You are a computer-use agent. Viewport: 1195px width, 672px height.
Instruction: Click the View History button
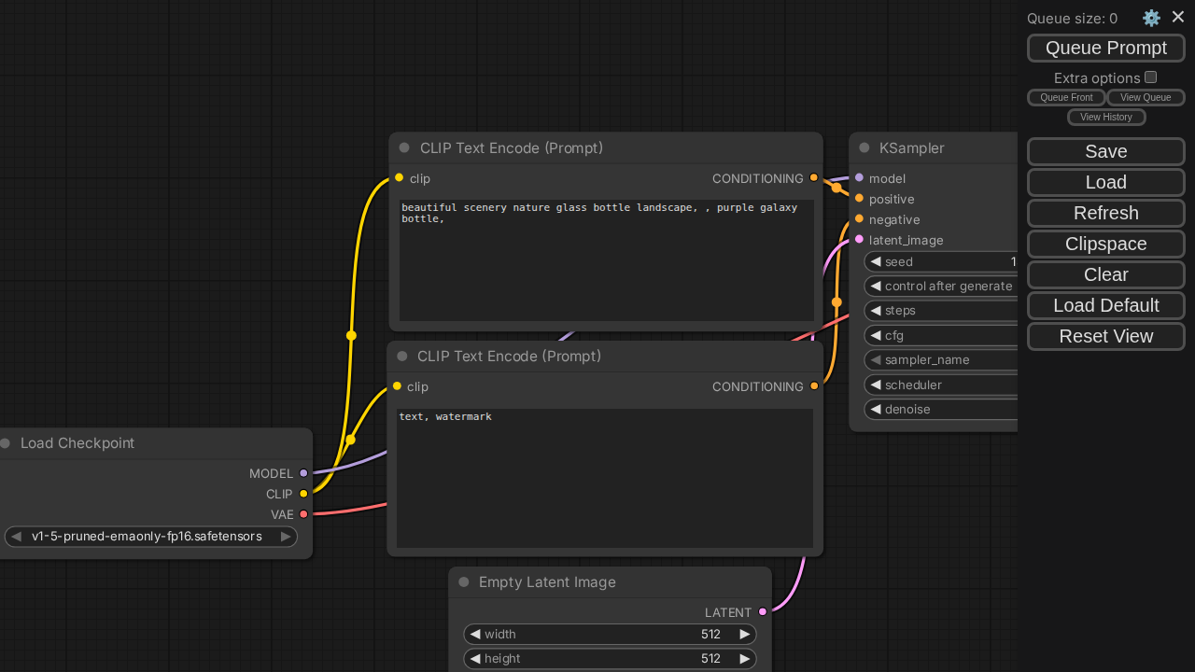(x=1105, y=117)
